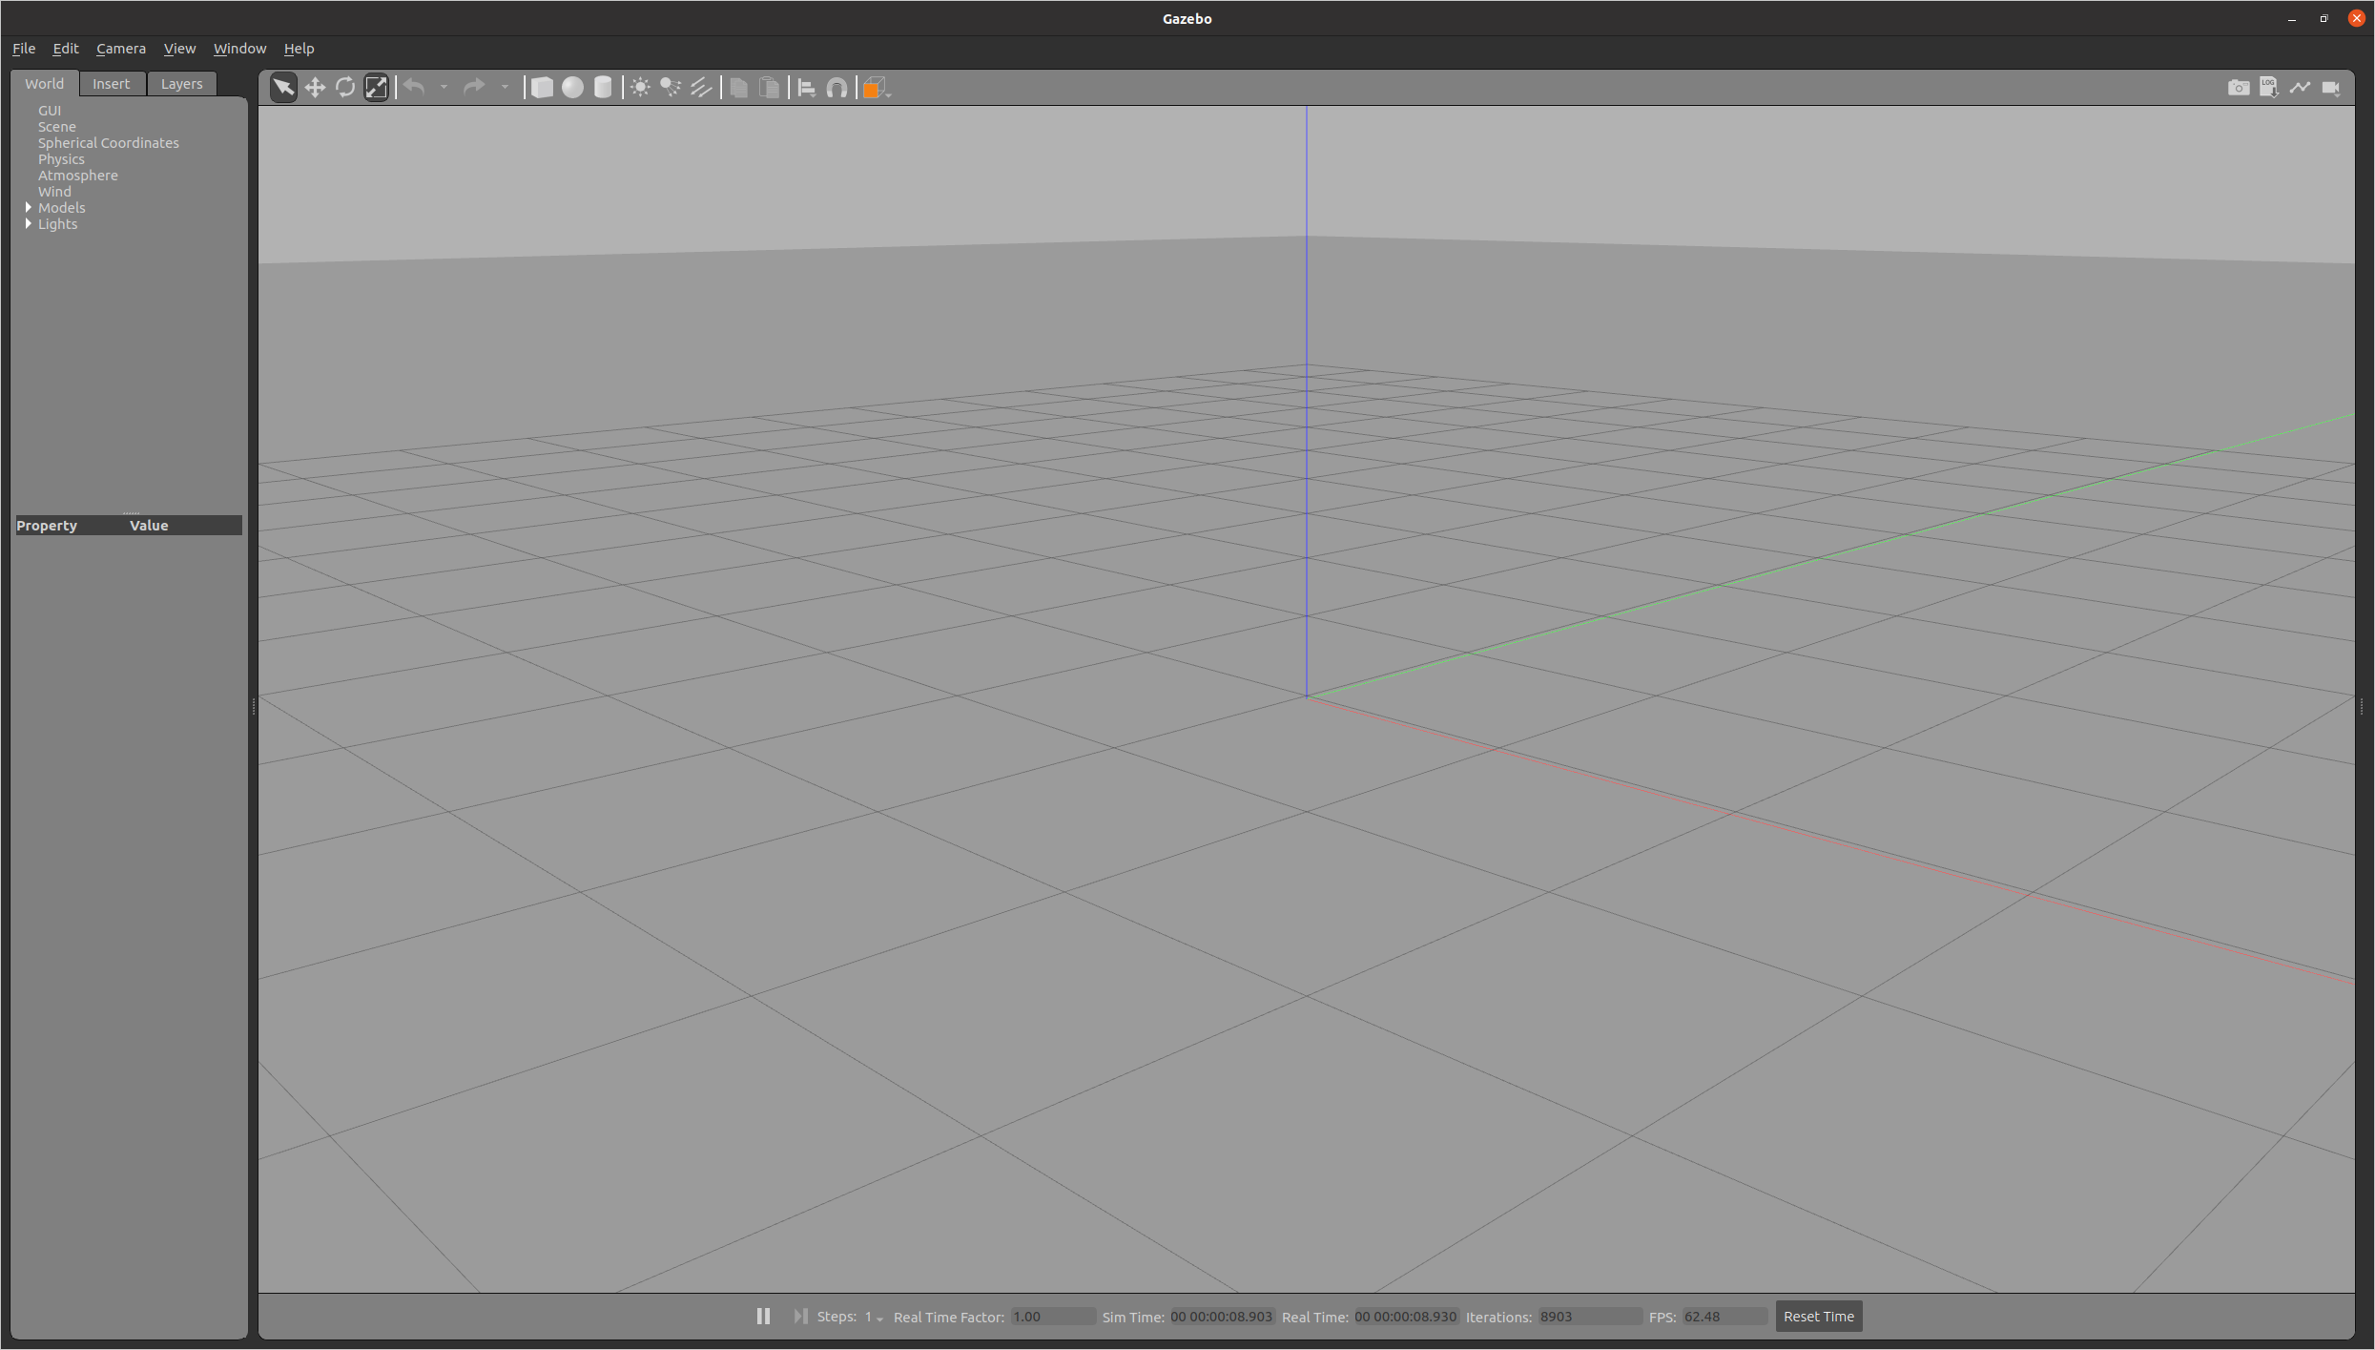The image size is (2375, 1350).
Task: Select Physics in the World tree
Action: (61, 159)
